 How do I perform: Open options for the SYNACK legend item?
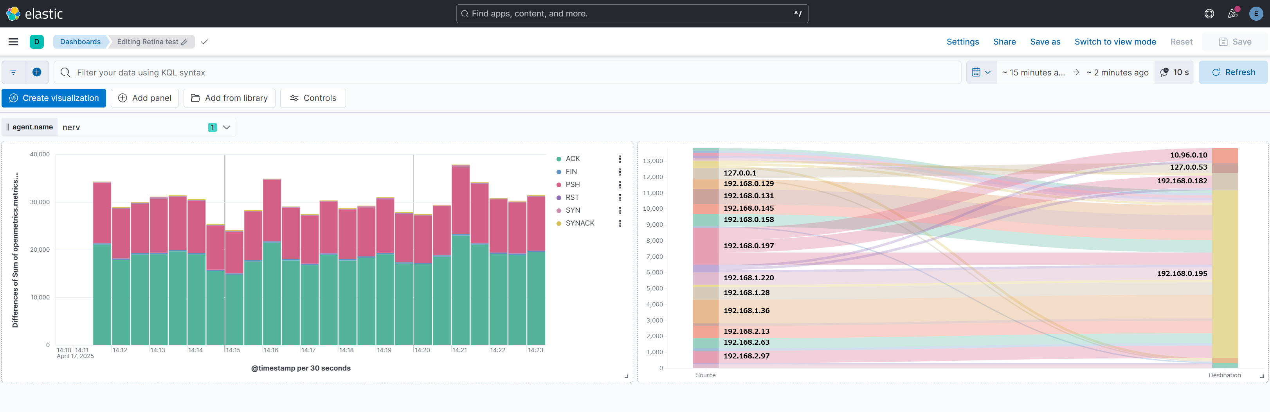pos(620,223)
